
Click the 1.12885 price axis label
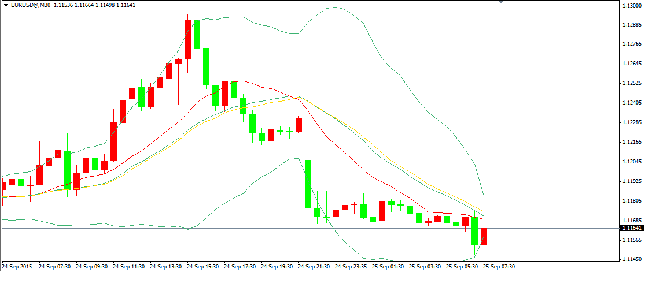pyautogui.click(x=631, y=25)
